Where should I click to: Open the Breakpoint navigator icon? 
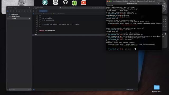[x=27, y=11]
